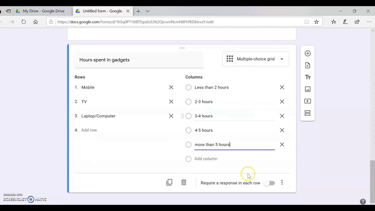Click the Add question plus icon
Viewport: 375px width, 211px height.
307,53
